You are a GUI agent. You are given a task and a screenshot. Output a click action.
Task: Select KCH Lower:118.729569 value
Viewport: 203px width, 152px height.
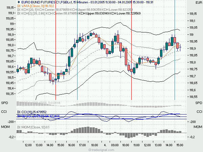click(x=125, y=14)
